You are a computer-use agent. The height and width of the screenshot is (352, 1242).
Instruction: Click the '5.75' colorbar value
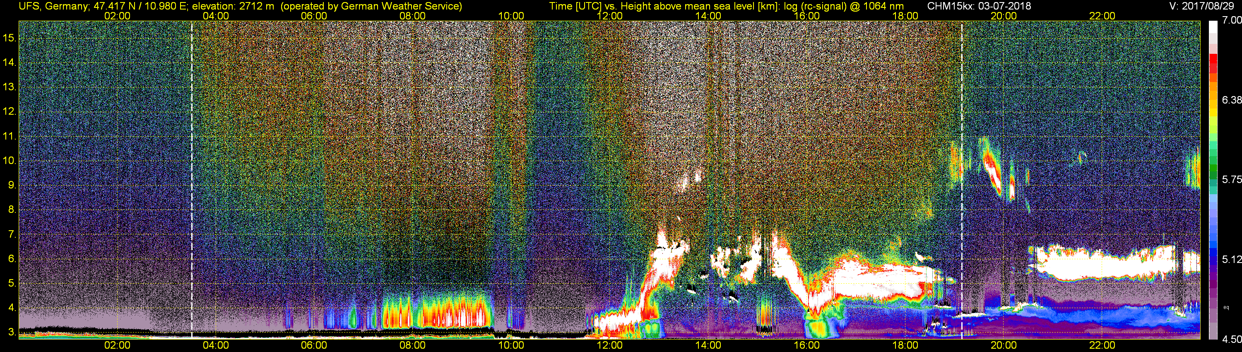pyautogui.click(x=1231, y=179)
